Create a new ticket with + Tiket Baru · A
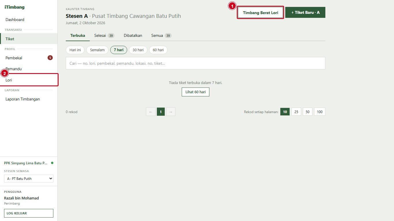The height and width of the screenshot is (221, 394). (x=305, y=12)
